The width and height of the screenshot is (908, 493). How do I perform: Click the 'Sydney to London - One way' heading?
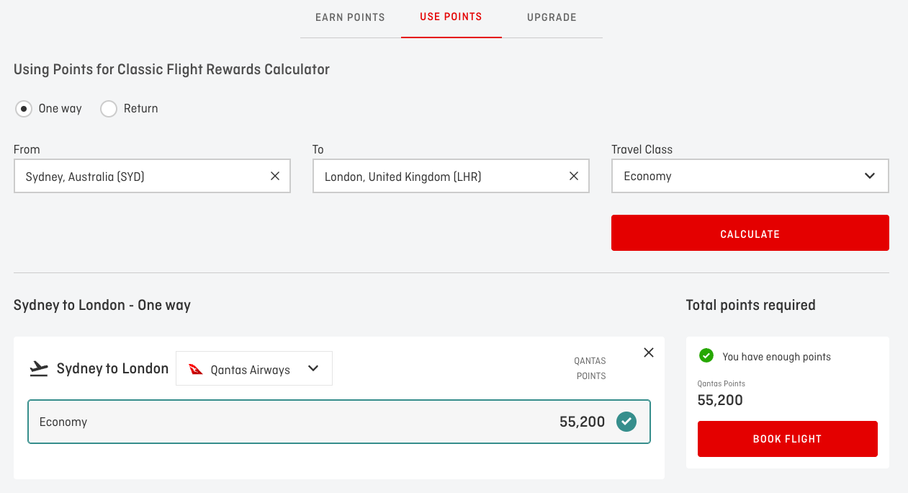coord(102,305)
